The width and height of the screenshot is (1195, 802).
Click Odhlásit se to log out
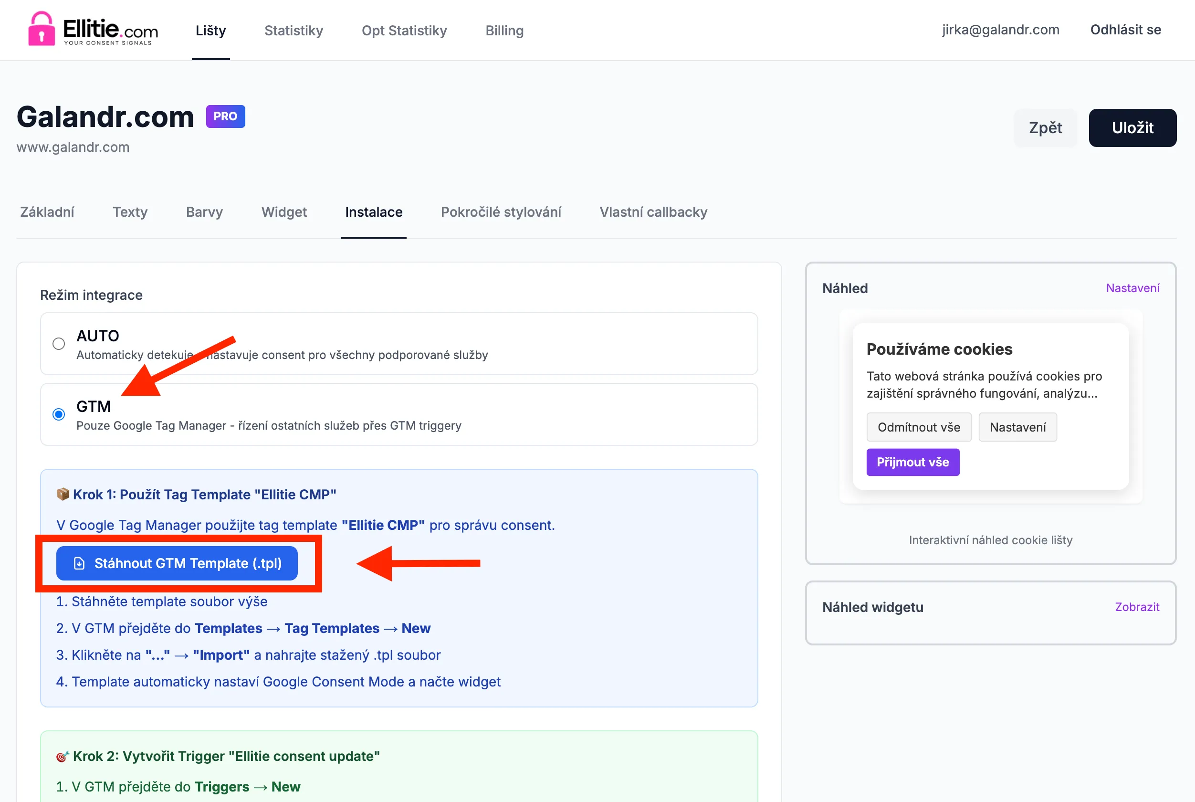click(1125, 30)
